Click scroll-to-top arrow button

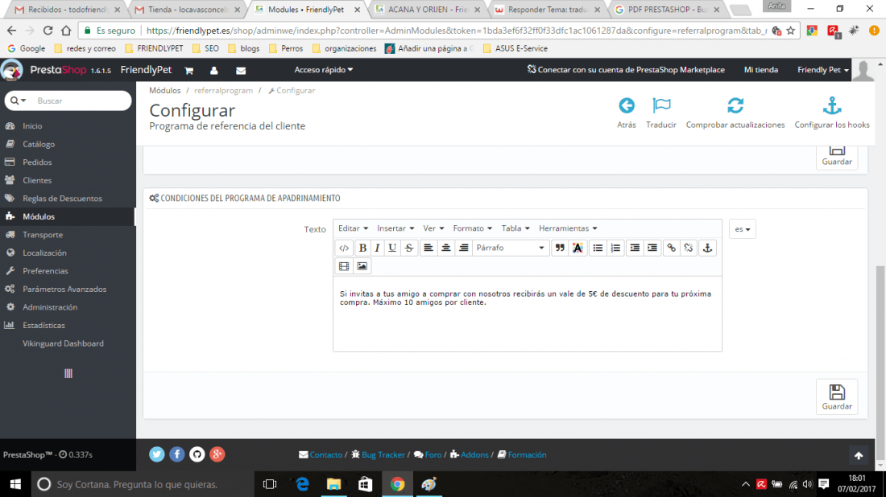859,455
